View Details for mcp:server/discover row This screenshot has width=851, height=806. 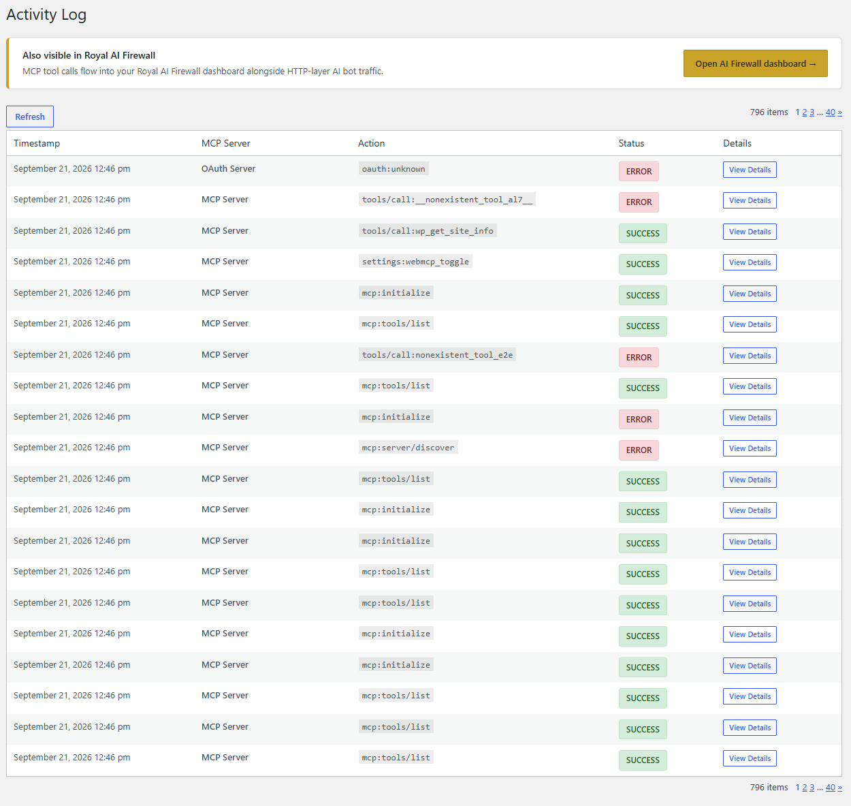click(x=750, y=448)
